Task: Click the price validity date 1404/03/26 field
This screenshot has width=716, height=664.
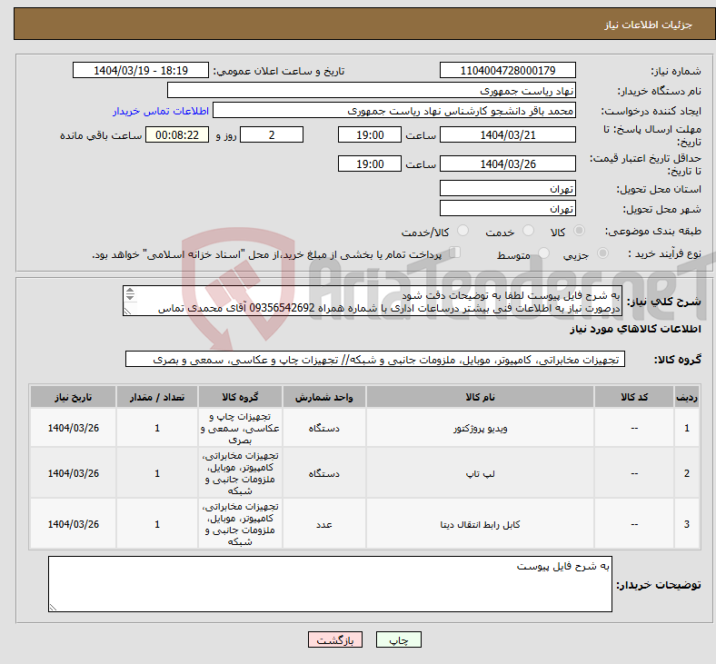Action: click(507, 164)
